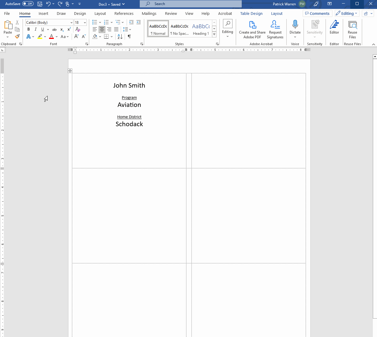Open the font size dropdown
This screenshot has height=337, width=377.
click(x=85, y=23)
